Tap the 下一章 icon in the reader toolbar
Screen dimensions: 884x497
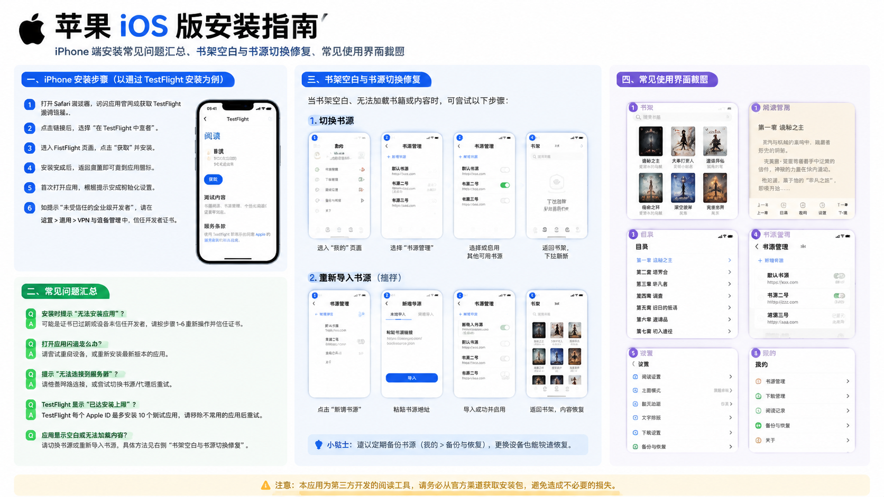click(843, 205)
